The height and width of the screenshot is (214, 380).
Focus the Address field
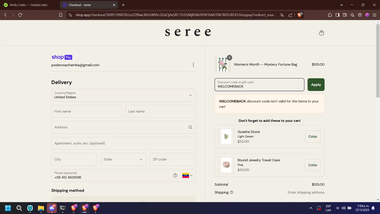(x=123, y=127)
